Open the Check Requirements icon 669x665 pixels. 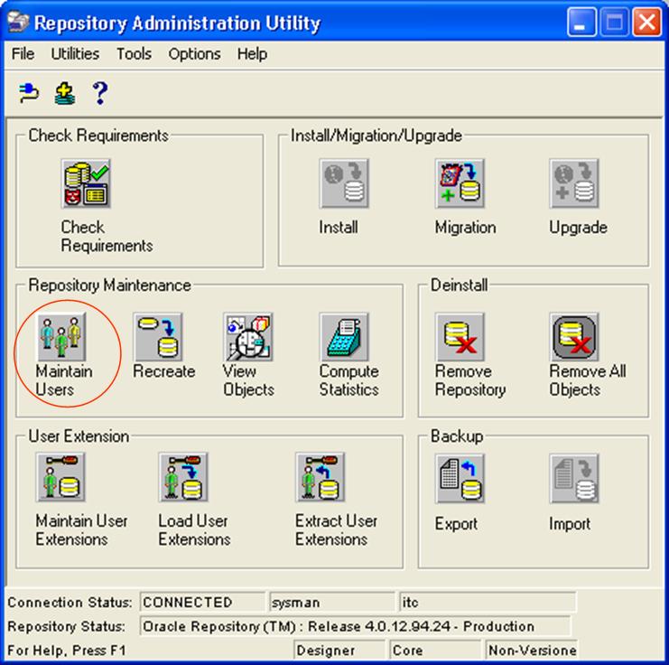[x=86, y=183]
